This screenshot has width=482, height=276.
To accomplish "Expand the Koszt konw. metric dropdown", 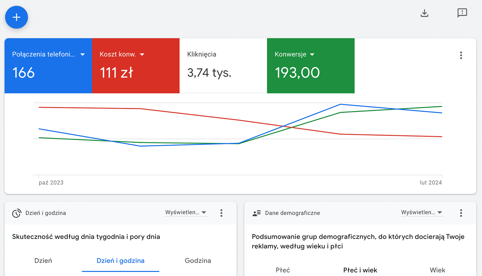I will 142,55.
